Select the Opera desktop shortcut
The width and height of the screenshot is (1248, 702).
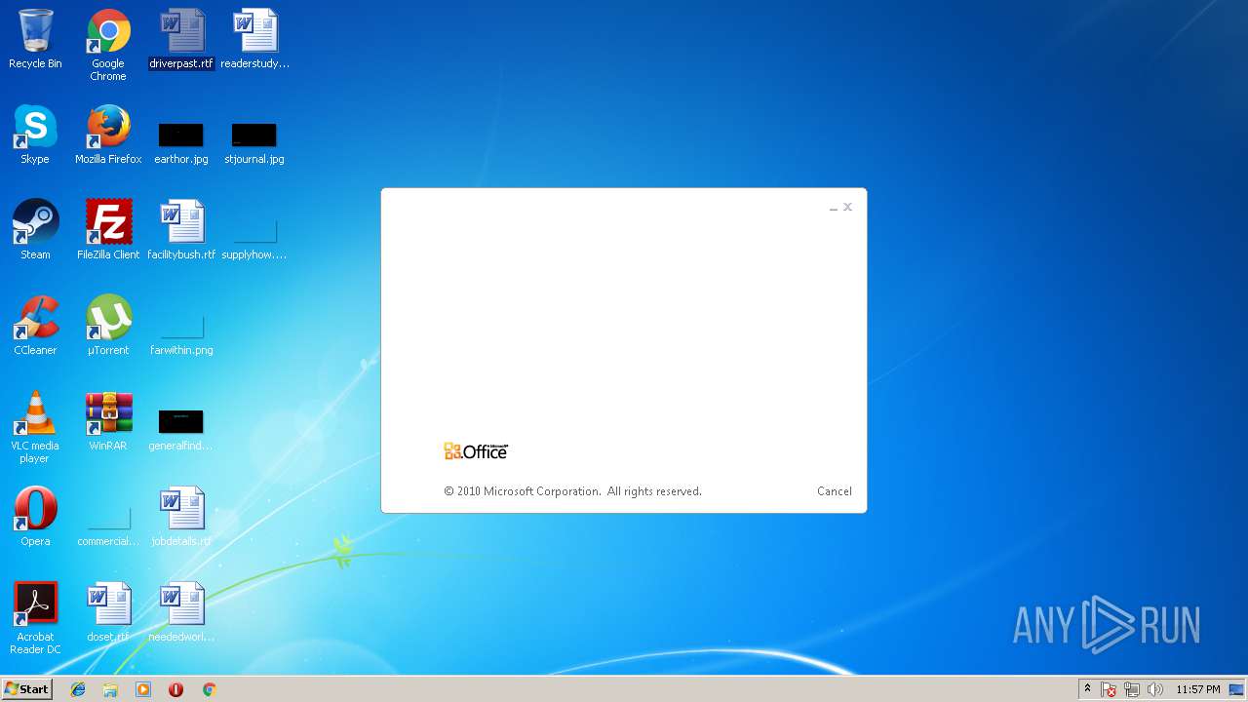point(35,517)
